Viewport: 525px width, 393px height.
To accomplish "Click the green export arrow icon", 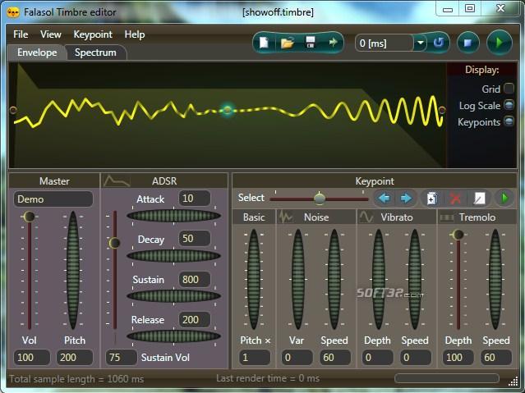I will tap(333, 42).
